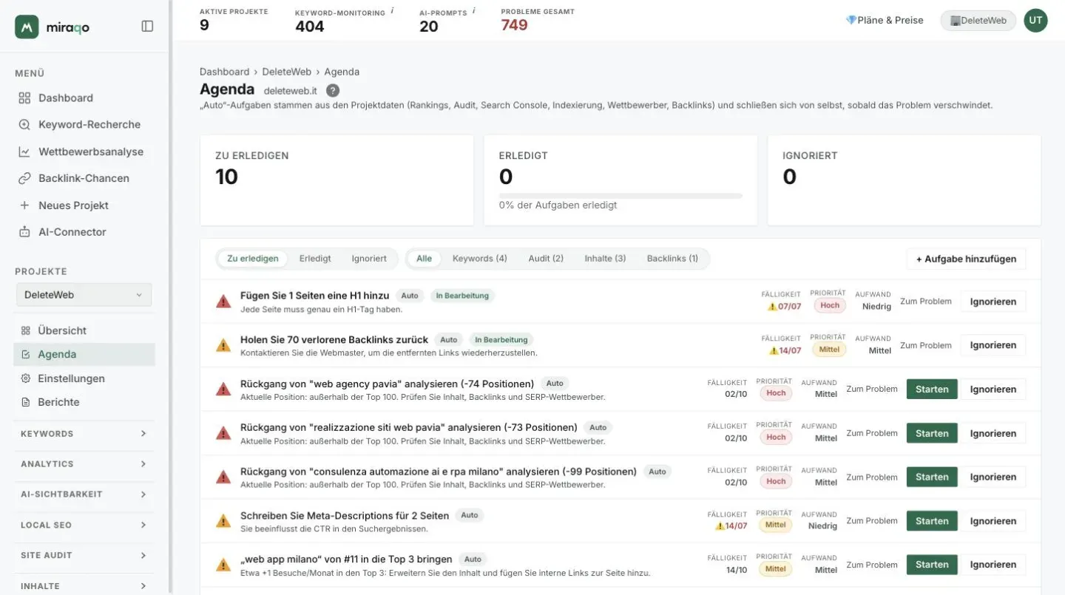Ignore the verlorene Backlinks task
Viewport: 1065px width, 595px height.
[993, 345]
